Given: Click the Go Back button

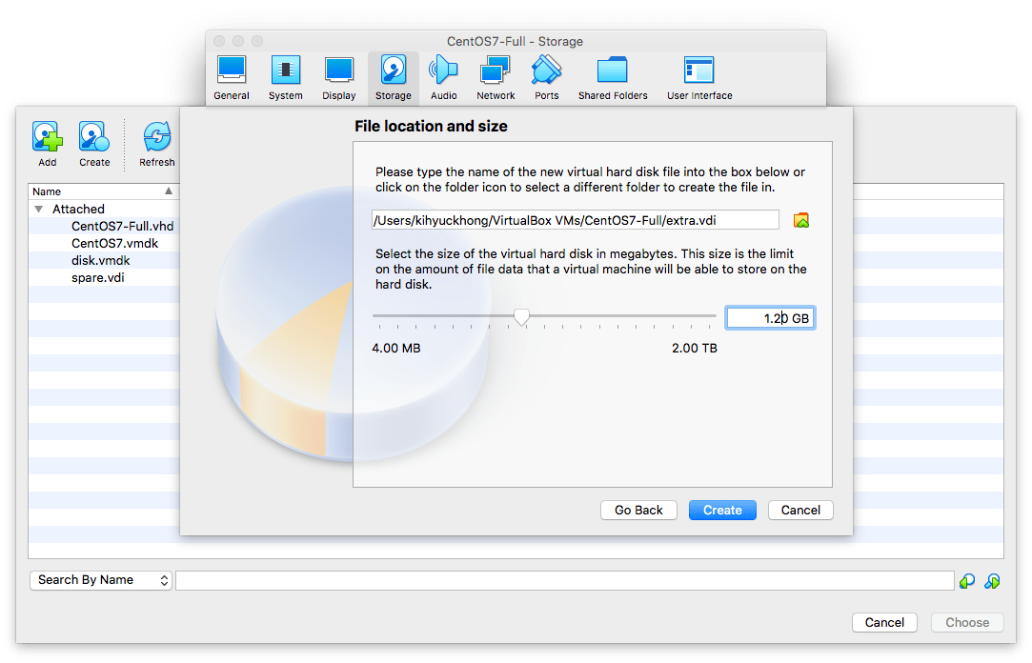Looking at the screenshot, I should (x=638, y=511).
